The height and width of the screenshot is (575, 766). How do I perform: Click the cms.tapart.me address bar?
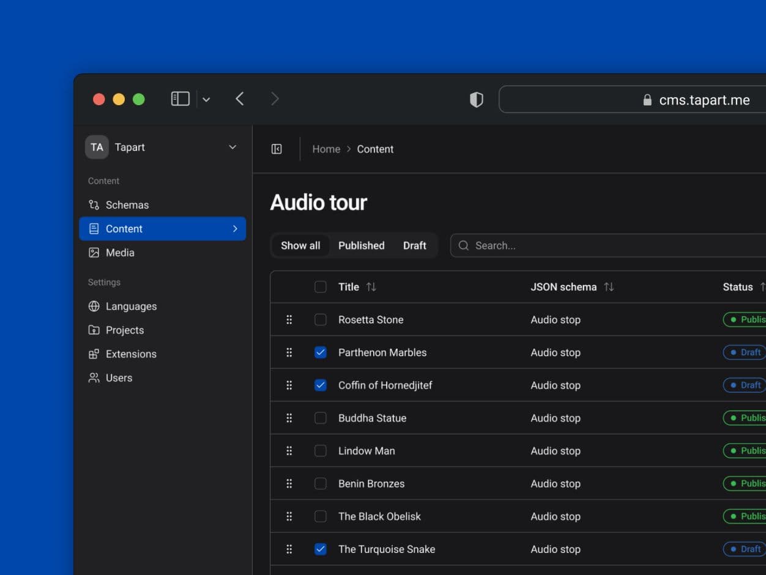pos(633,100)
